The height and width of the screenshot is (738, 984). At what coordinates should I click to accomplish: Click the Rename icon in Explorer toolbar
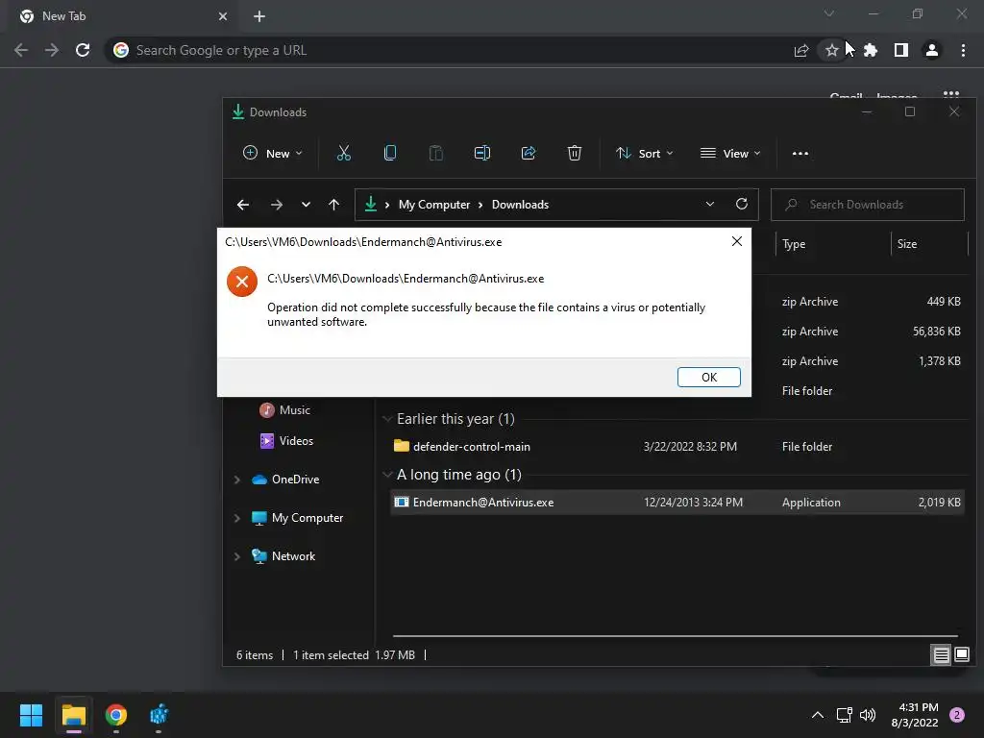point(482,153)
